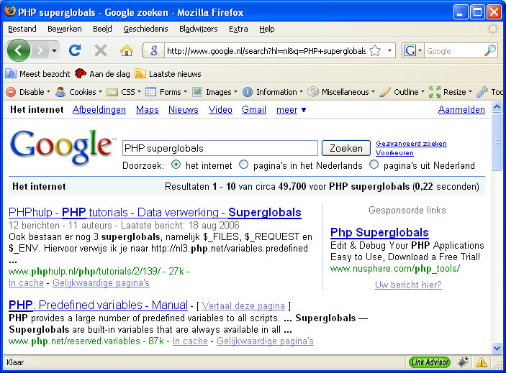Viewport: 506px width, 373px height.
Task: Click the search magnifier icon in search box
Action: coord(489,50)
